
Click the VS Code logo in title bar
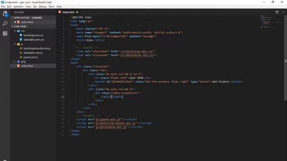(2, 2)
